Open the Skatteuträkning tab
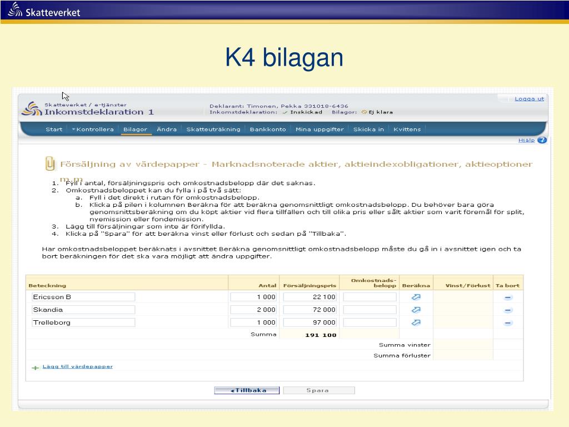 click(x=213, y=129)
